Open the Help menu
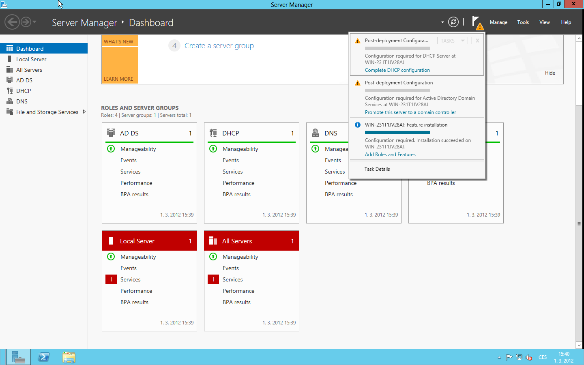The height and width of the screenshot is (365, 584). 566,22
